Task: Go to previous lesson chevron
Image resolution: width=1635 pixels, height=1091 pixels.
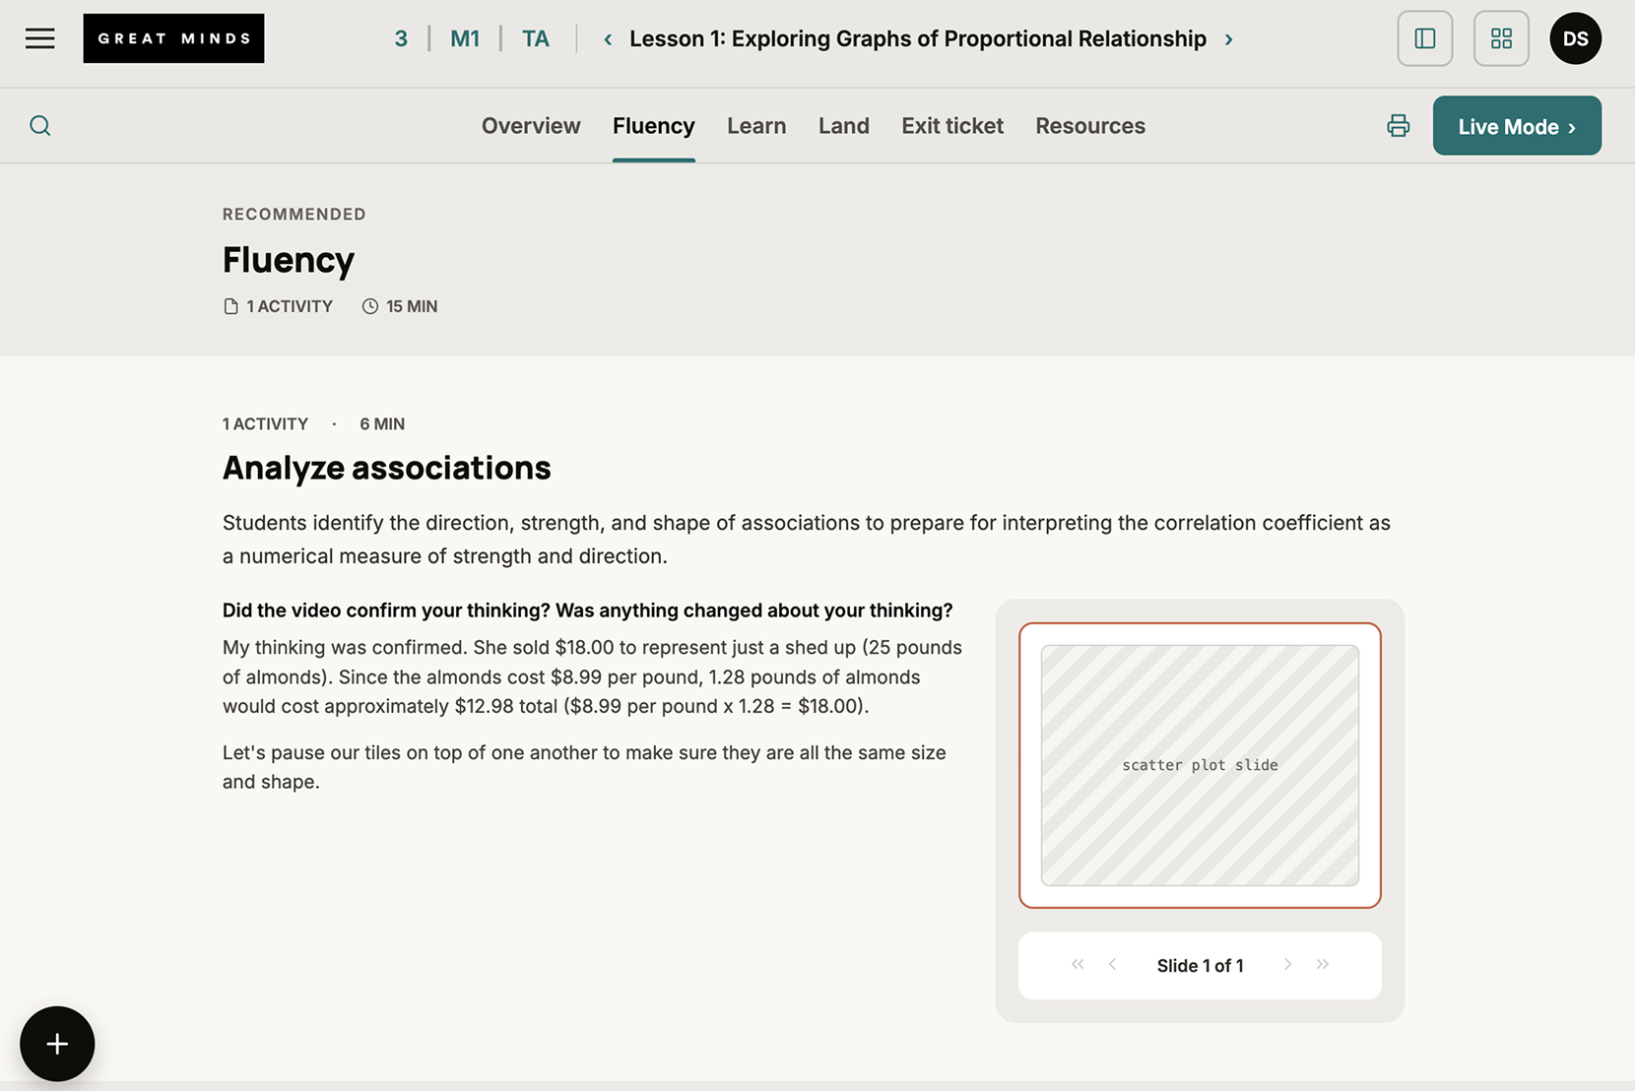Action: [x=608, y=39]
